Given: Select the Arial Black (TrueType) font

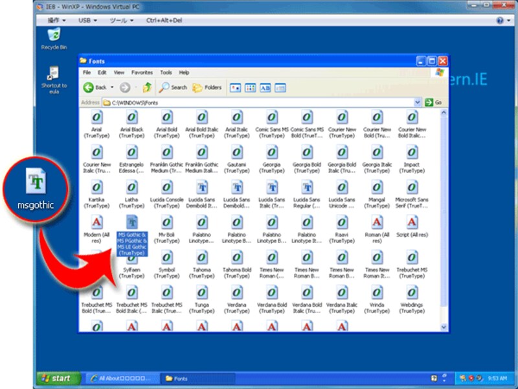Looking at the screenshot, I should pos(131,123).
